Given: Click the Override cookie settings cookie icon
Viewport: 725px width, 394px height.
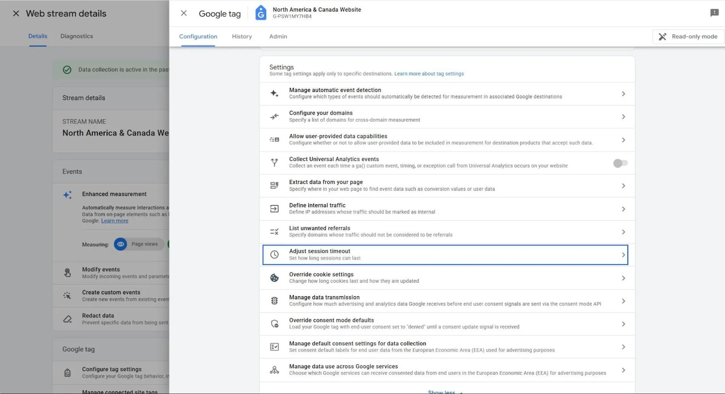Looking at the screenshot, I should [x=275, y=278].
